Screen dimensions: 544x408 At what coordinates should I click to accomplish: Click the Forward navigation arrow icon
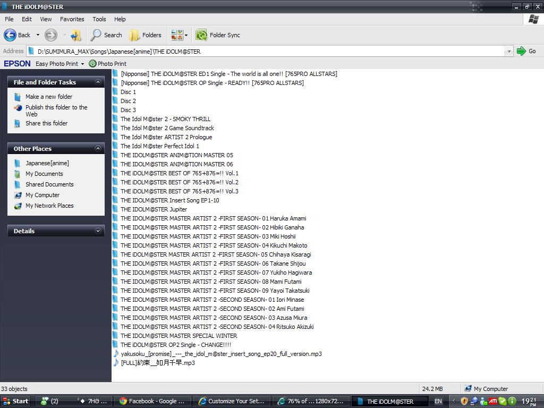50,35
